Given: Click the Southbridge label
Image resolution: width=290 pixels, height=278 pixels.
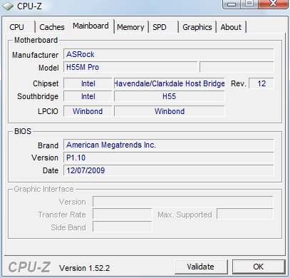Looking at the screenshot, I should (x=38, y=96).
